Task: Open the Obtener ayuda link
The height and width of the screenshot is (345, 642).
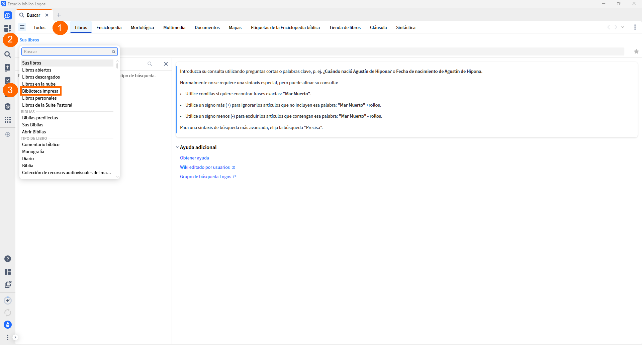Action: pyautogui.click(x=194, y=158)
